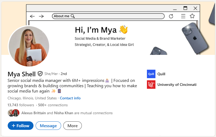This screenshot has height=137, width=216.
Task: Click the search magnifier in About me bar
Action: [x=73, y=16]
